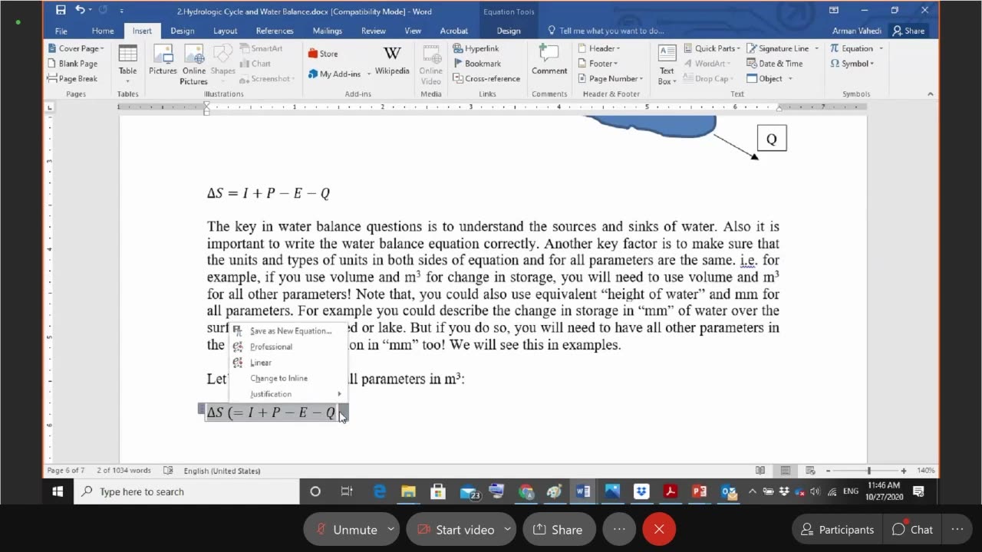The image size is (982, 552).
Task: Open the Pictures insert button
Action: (163, 60)
